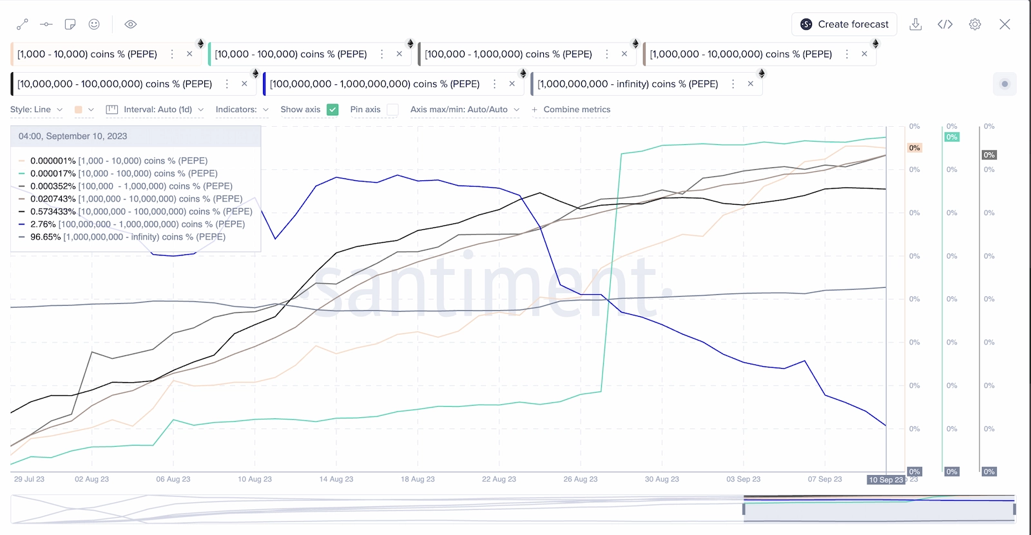Click Combine metrics
Viewport: 1031px width, 535px height.
(571, 109)
